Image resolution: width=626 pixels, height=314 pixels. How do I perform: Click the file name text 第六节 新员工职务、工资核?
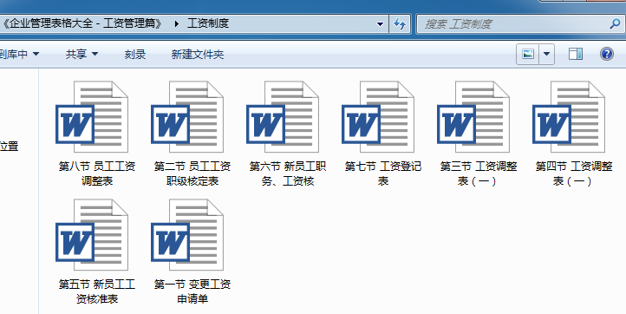[x=288, y=173]
